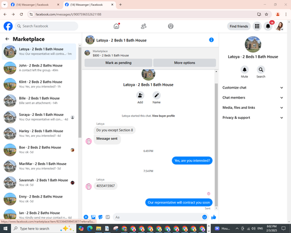
Task: Open the Home feed icon
Action: pyautogui.click(x=116, y=26)
